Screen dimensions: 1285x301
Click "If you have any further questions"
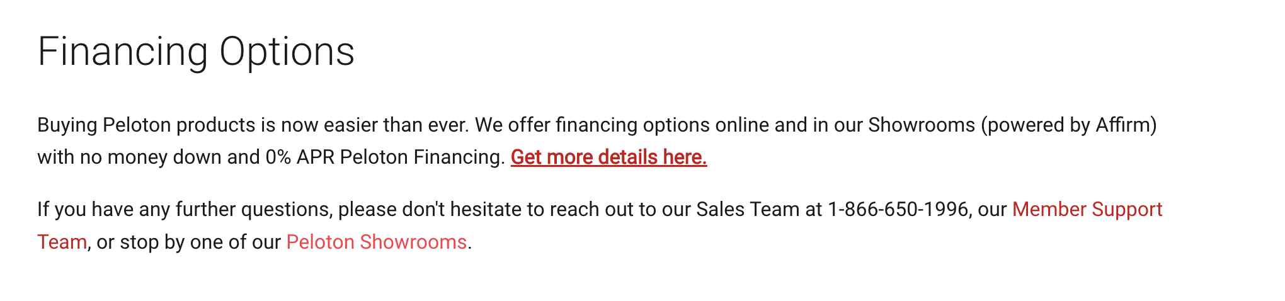[x=185, y=209]
